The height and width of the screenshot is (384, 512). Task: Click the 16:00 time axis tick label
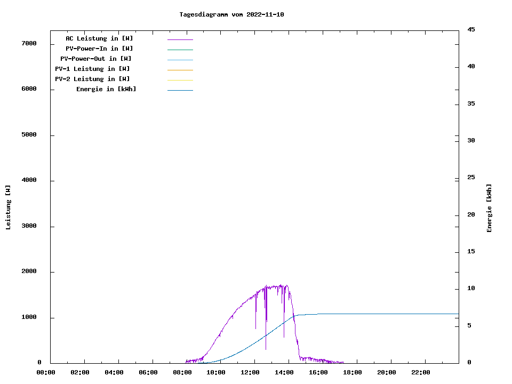pos(318,372)
